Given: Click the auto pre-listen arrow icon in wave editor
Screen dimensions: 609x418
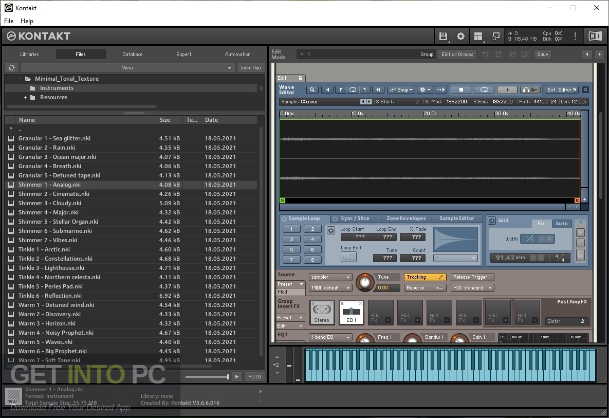Looking at the screenshot, I should [440, 90].
